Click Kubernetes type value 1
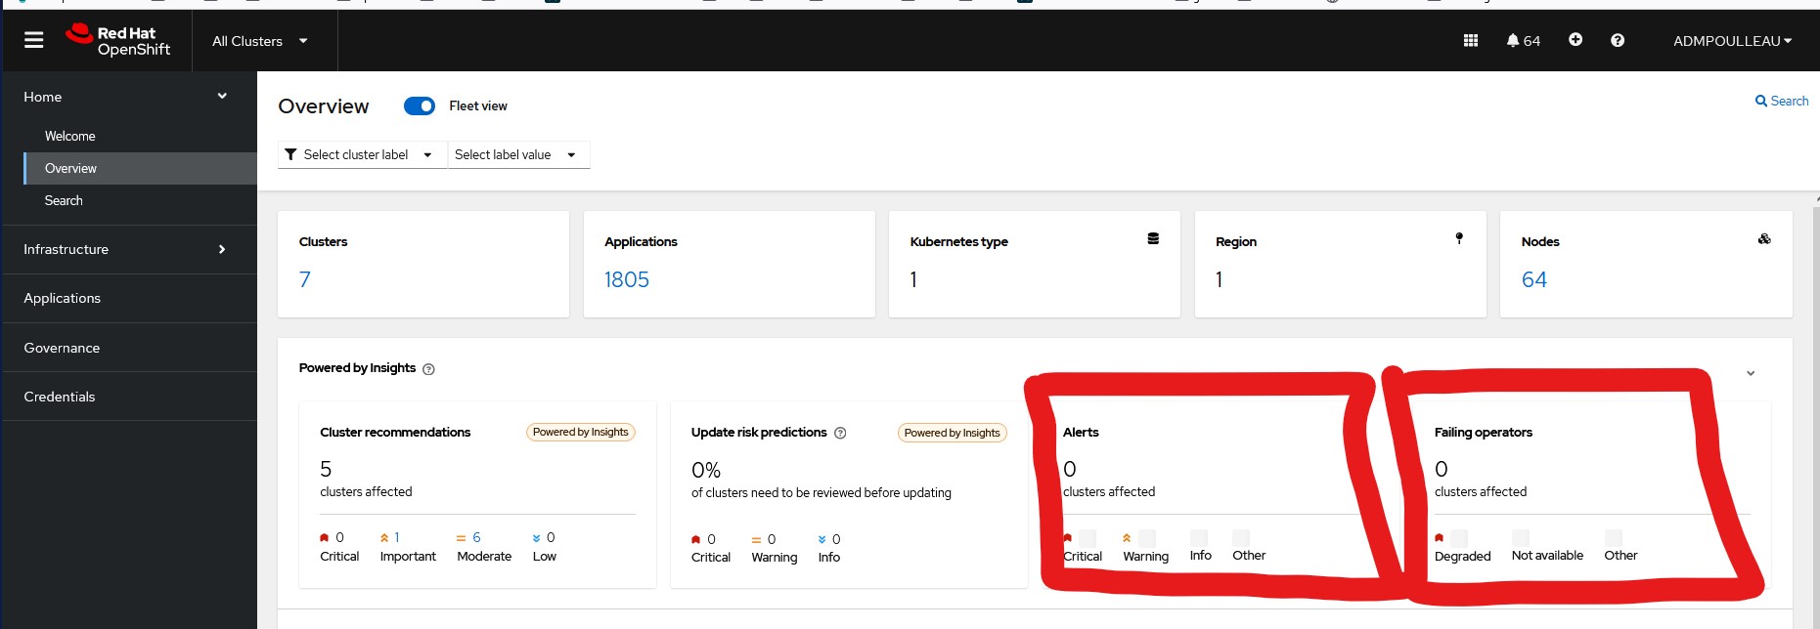The image size is (1820, 629). 913,279
